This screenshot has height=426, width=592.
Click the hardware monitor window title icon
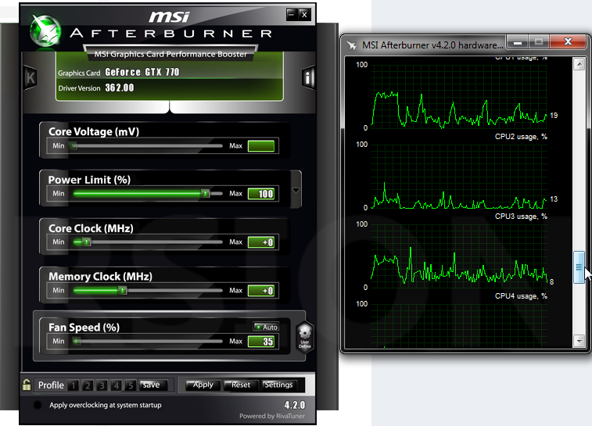[x=352, y=45]
